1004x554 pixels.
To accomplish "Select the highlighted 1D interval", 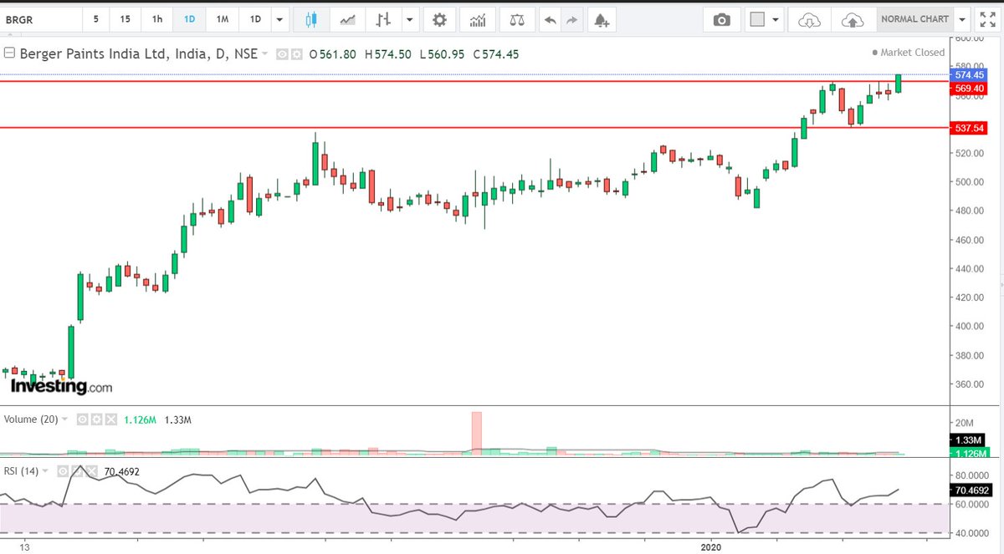I will click(x=189, y=19).
